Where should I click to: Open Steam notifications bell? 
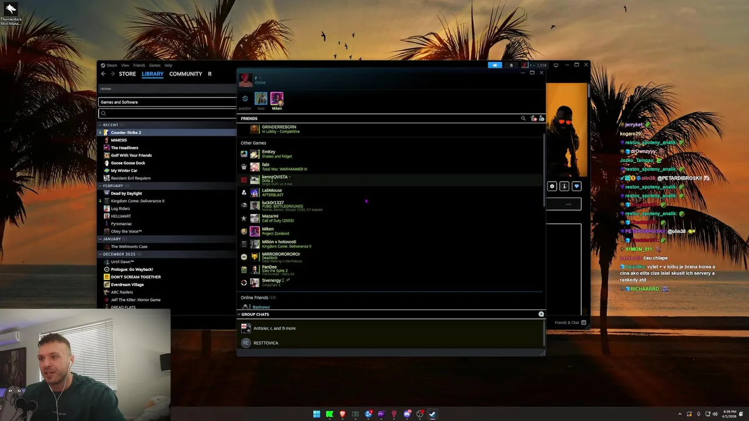coord(511,65)
